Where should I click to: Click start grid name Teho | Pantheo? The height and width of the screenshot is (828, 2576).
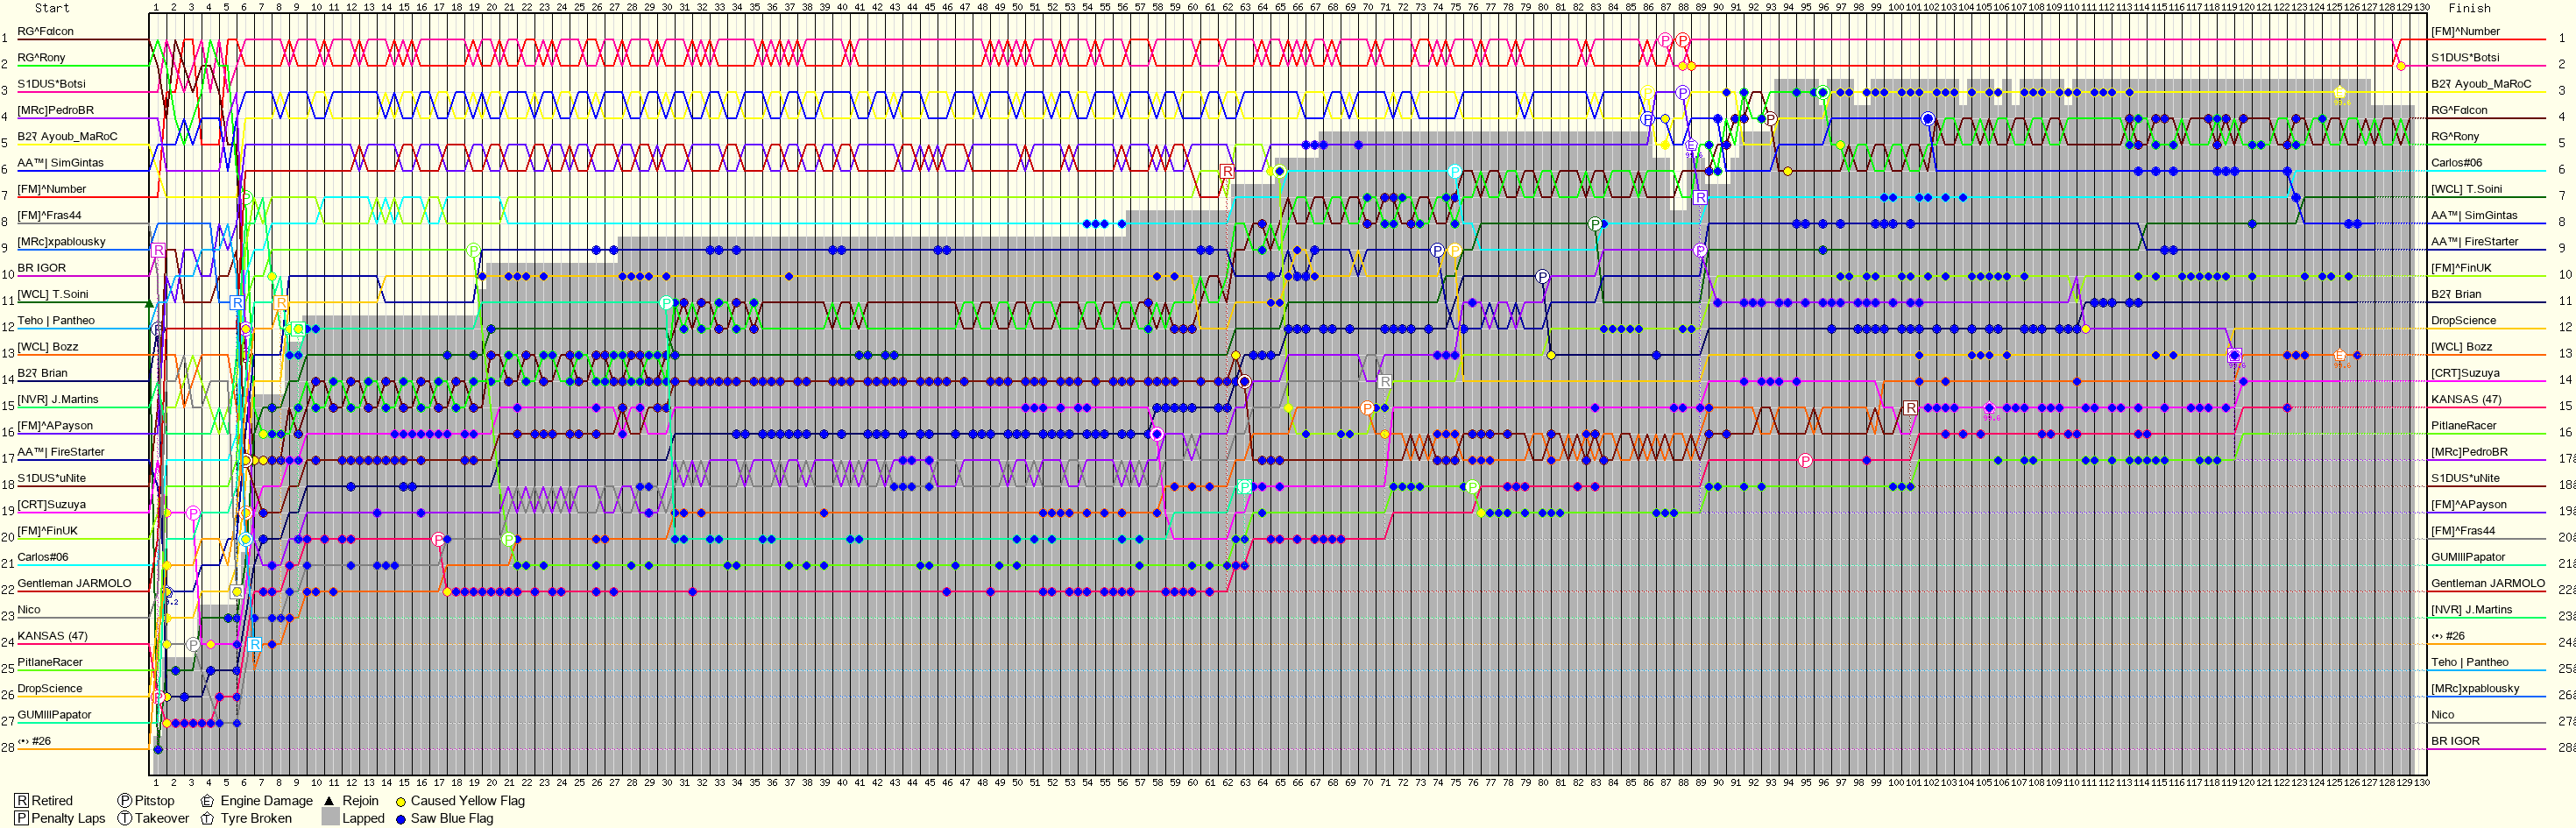coord(56,320)
